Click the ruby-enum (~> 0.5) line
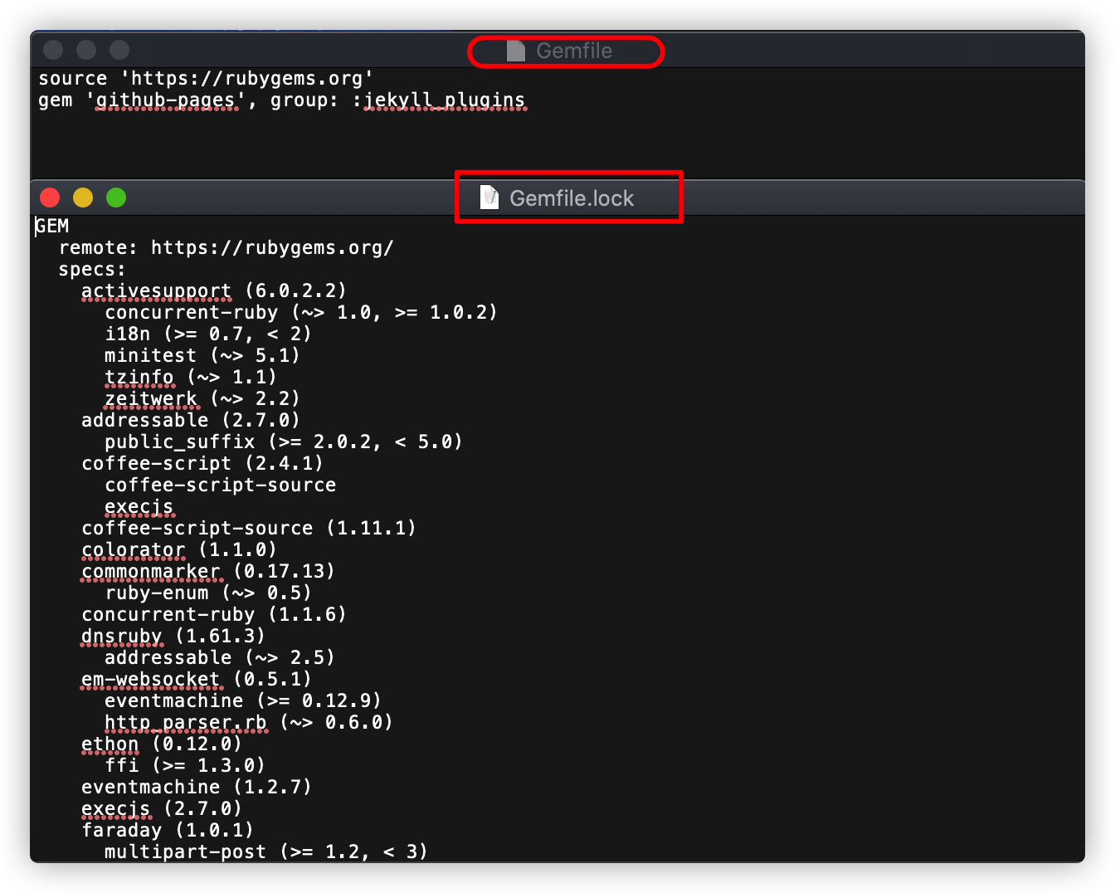Screen dimensions: 1115x893 tap(208, 593)
